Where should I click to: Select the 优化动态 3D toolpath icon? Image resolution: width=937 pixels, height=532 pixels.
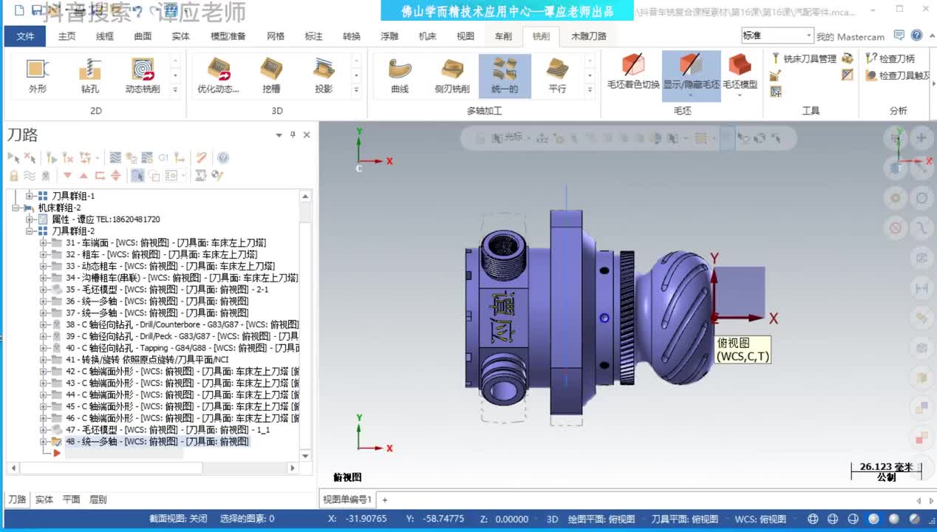(x=218, y=76)
